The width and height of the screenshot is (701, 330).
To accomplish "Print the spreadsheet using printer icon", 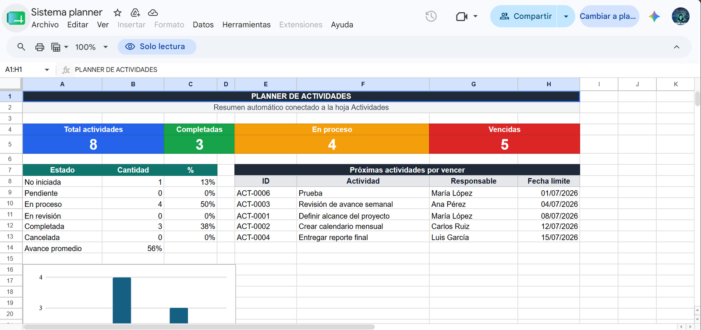I will click(40, 47).
